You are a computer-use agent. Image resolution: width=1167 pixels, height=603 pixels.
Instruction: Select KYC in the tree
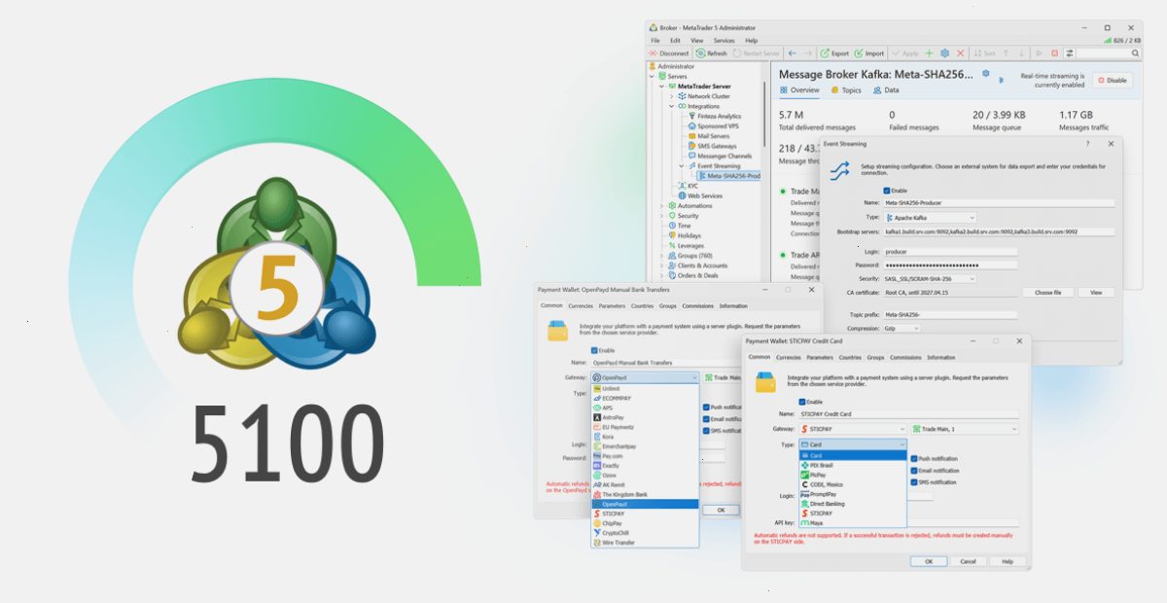[687, 186]
